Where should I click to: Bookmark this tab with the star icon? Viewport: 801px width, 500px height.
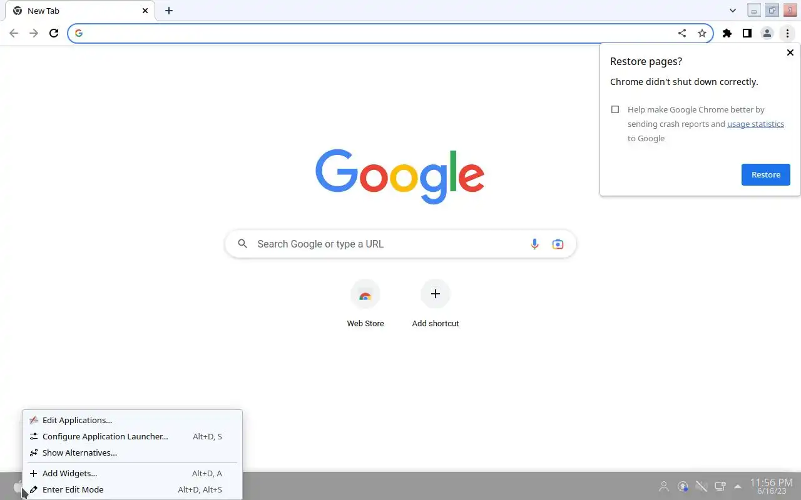(702, 33)
